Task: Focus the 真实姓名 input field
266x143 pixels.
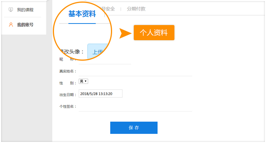Action: pos(135,72)
